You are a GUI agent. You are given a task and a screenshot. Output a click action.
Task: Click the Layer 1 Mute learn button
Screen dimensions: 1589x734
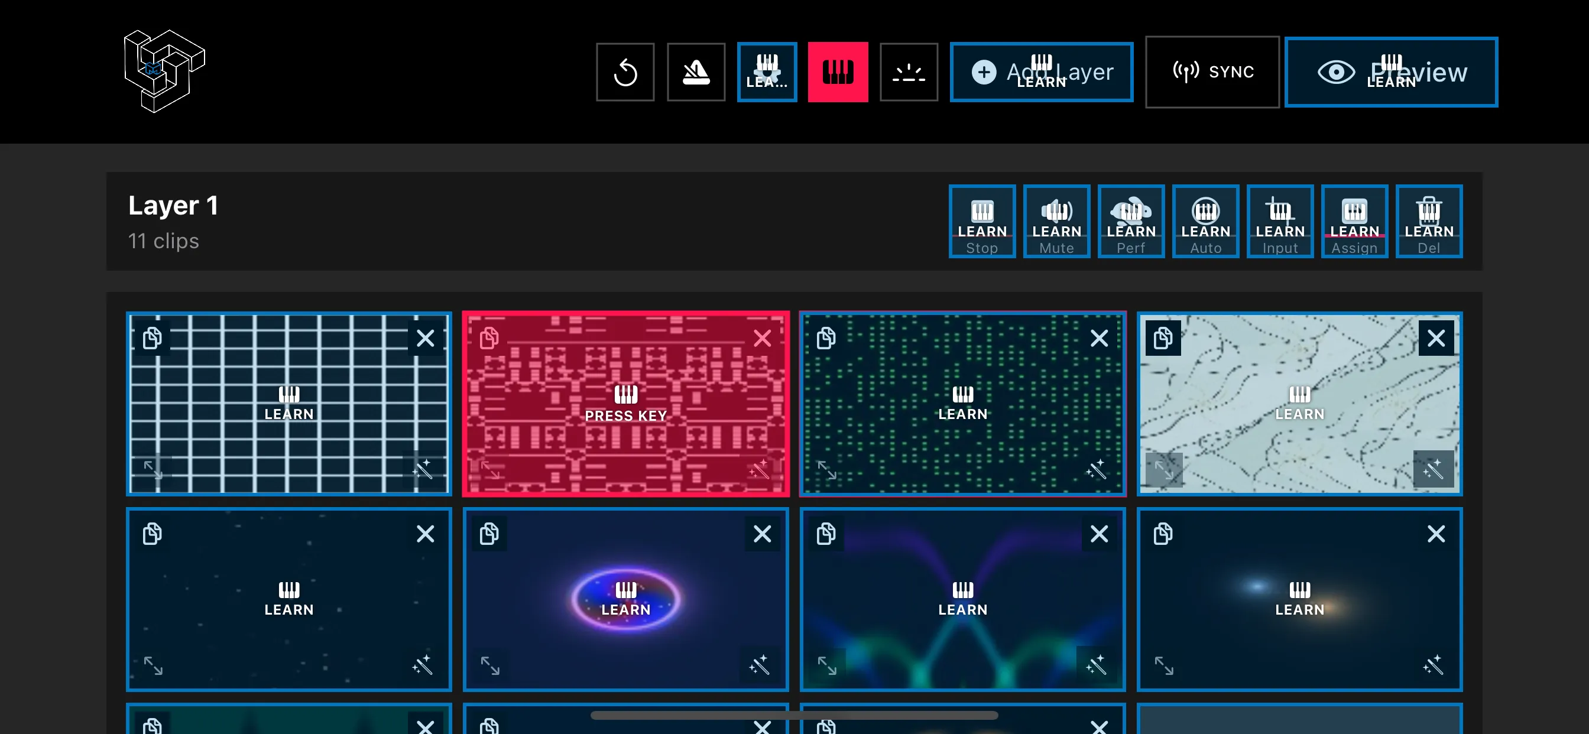click(1056, 222)
